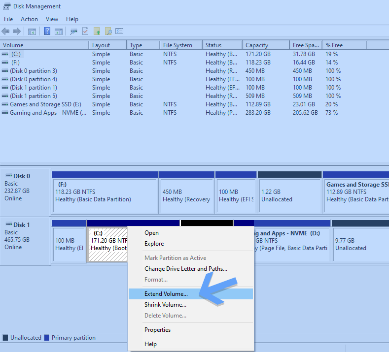Open the Action menu
This screenshot has height=352, width=389.
[29, 19]
